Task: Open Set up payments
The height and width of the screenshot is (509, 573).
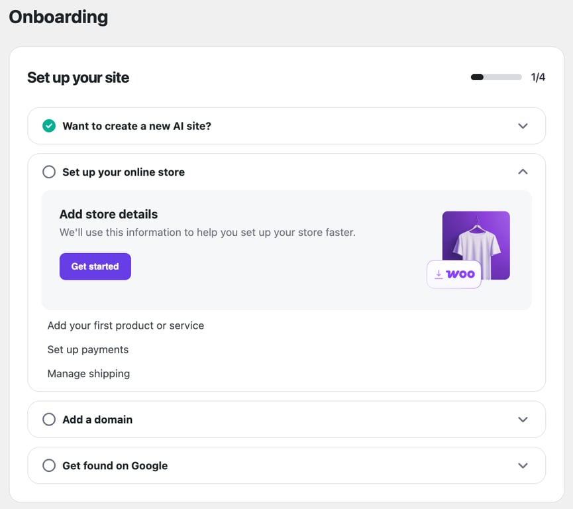Action: [x=87, y=349]
